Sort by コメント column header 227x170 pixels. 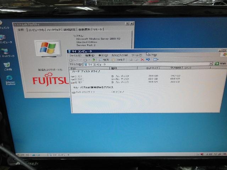[x=196, y=68]
